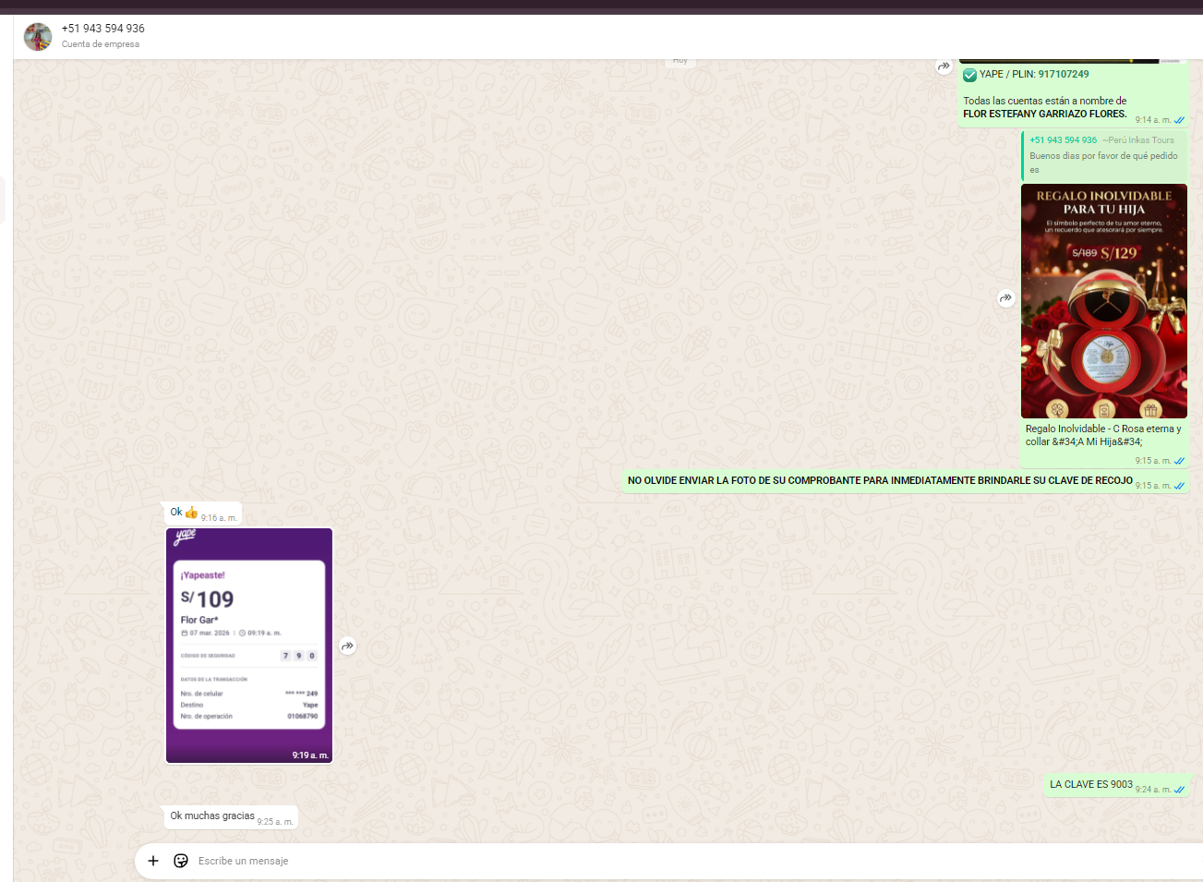Open the Regalo Inolvidable Para Tu Hija image
The width and height of the screenshot is (1203, 882).
pyautogui.click(x=1103, y=300)
